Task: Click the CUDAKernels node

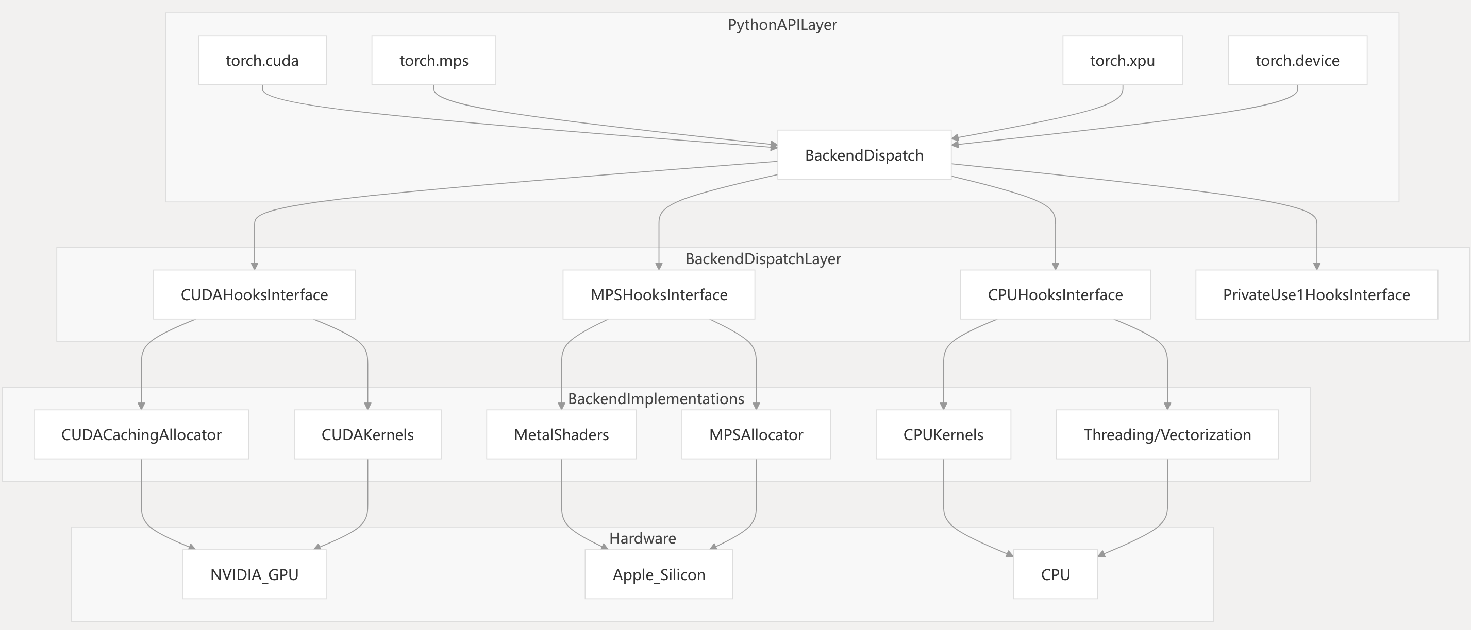Action: pyautogui.click(x=367, y=434)
